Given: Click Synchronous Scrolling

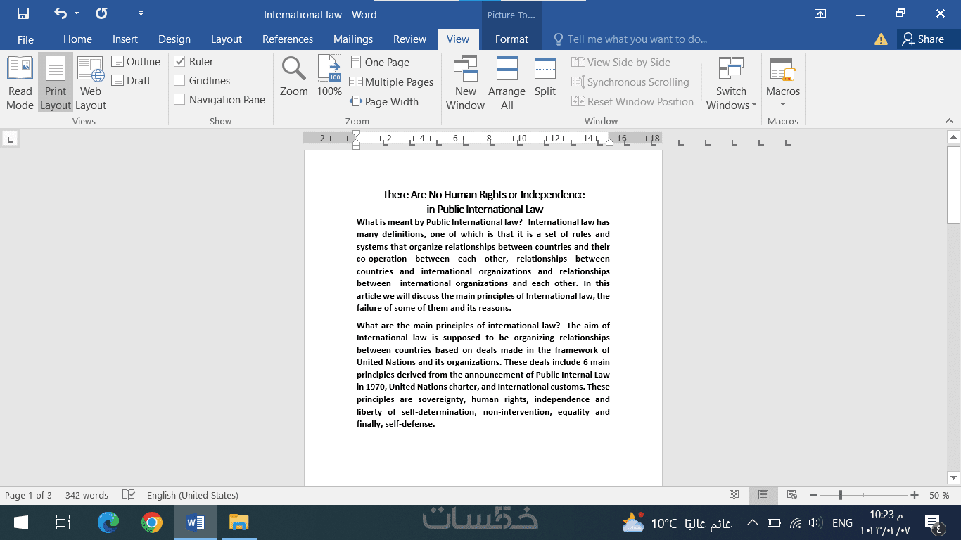Looking at the screenshot, I should click(630, 82).
